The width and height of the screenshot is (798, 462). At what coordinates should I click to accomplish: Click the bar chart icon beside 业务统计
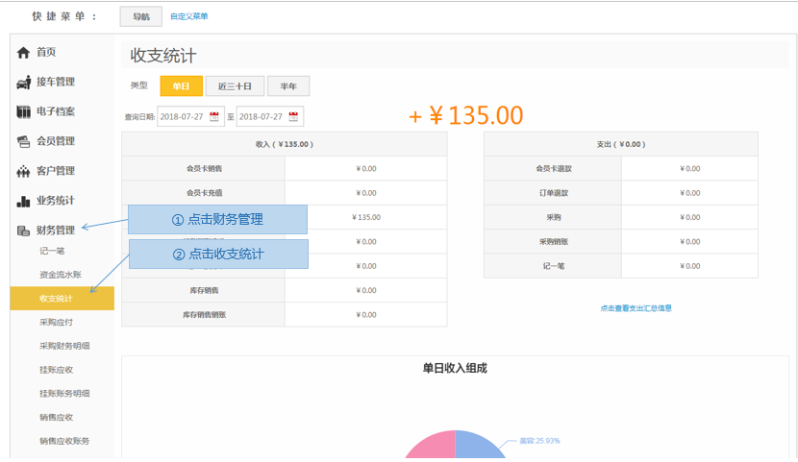(x=24, y=202)
